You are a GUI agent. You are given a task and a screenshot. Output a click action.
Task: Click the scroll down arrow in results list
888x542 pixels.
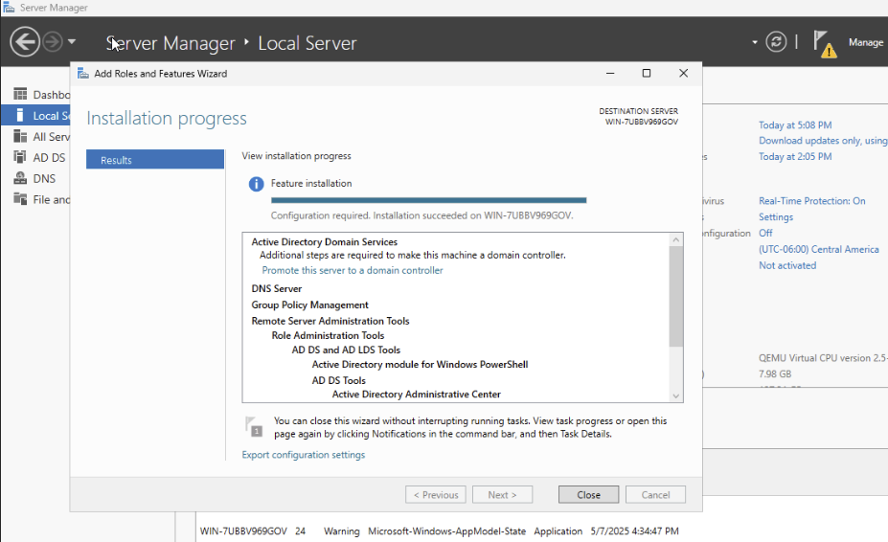[676, 395]
